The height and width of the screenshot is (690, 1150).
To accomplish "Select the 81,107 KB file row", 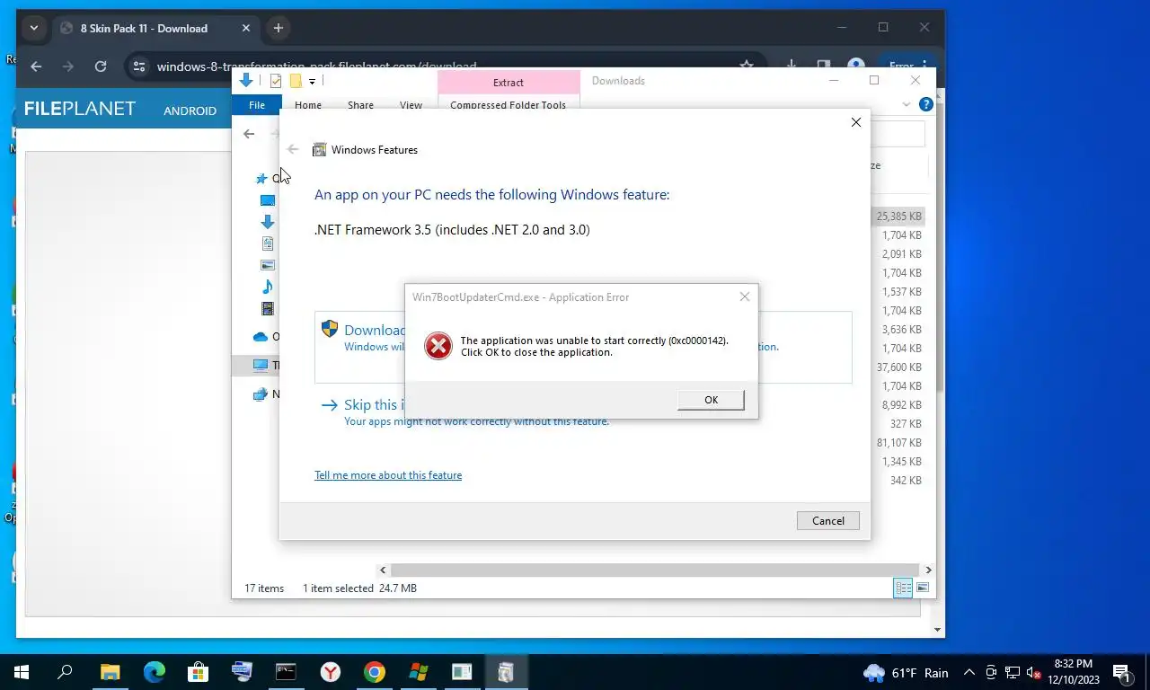I will [898, 443].
